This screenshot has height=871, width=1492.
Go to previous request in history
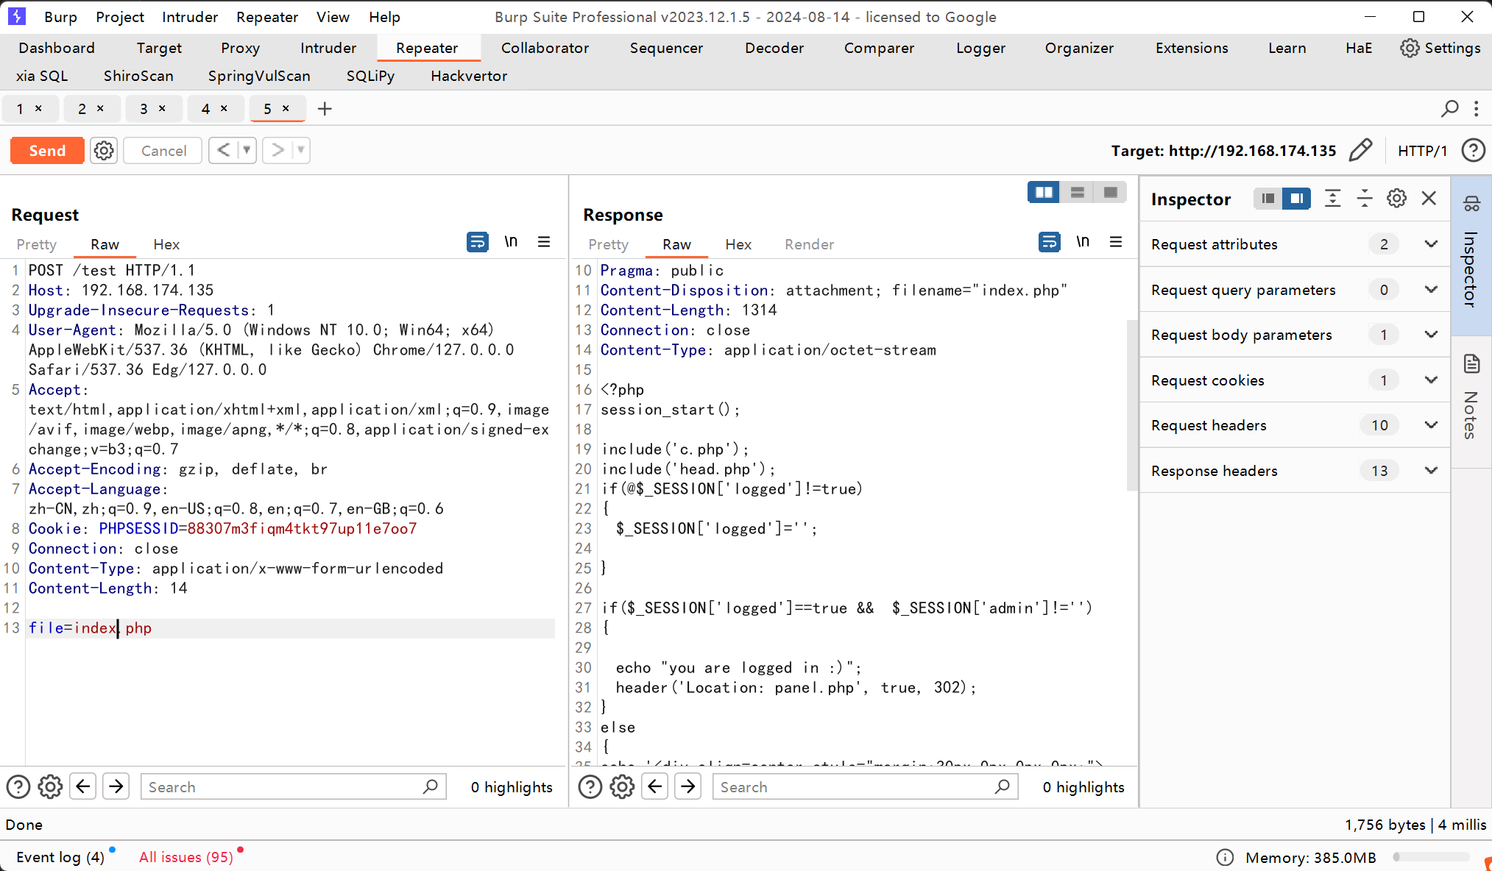pyautogui.click(x=224, y=150)
